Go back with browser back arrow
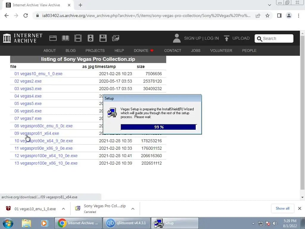 (x=7, y=16)
